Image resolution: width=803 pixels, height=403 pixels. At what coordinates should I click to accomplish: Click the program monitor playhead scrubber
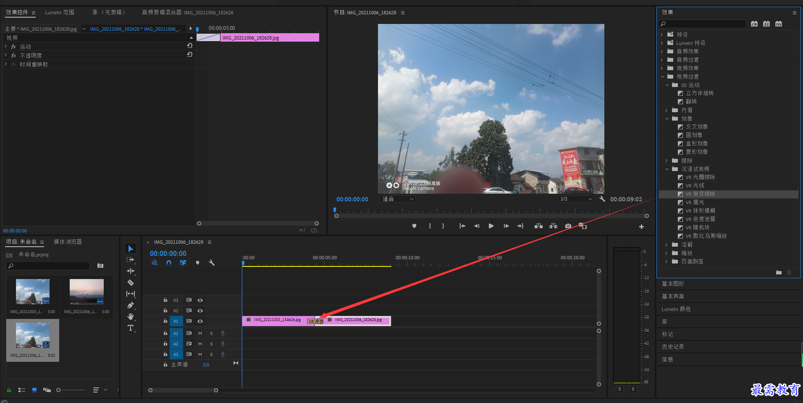tap(335, 210)
